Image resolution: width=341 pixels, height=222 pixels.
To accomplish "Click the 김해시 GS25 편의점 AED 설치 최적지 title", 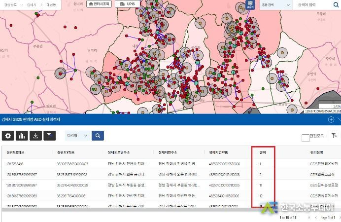I will (31, 119).
